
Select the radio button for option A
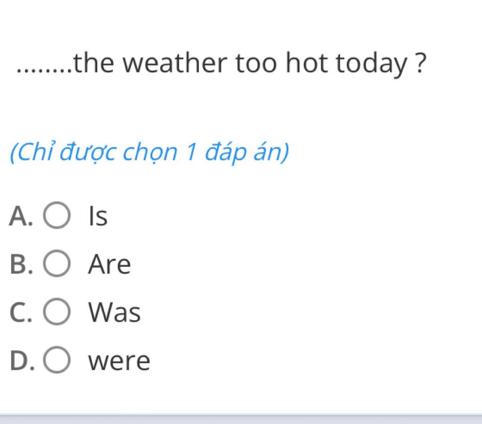(56, 216)
